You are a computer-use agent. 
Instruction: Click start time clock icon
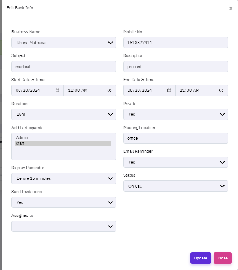click(109, 90)
